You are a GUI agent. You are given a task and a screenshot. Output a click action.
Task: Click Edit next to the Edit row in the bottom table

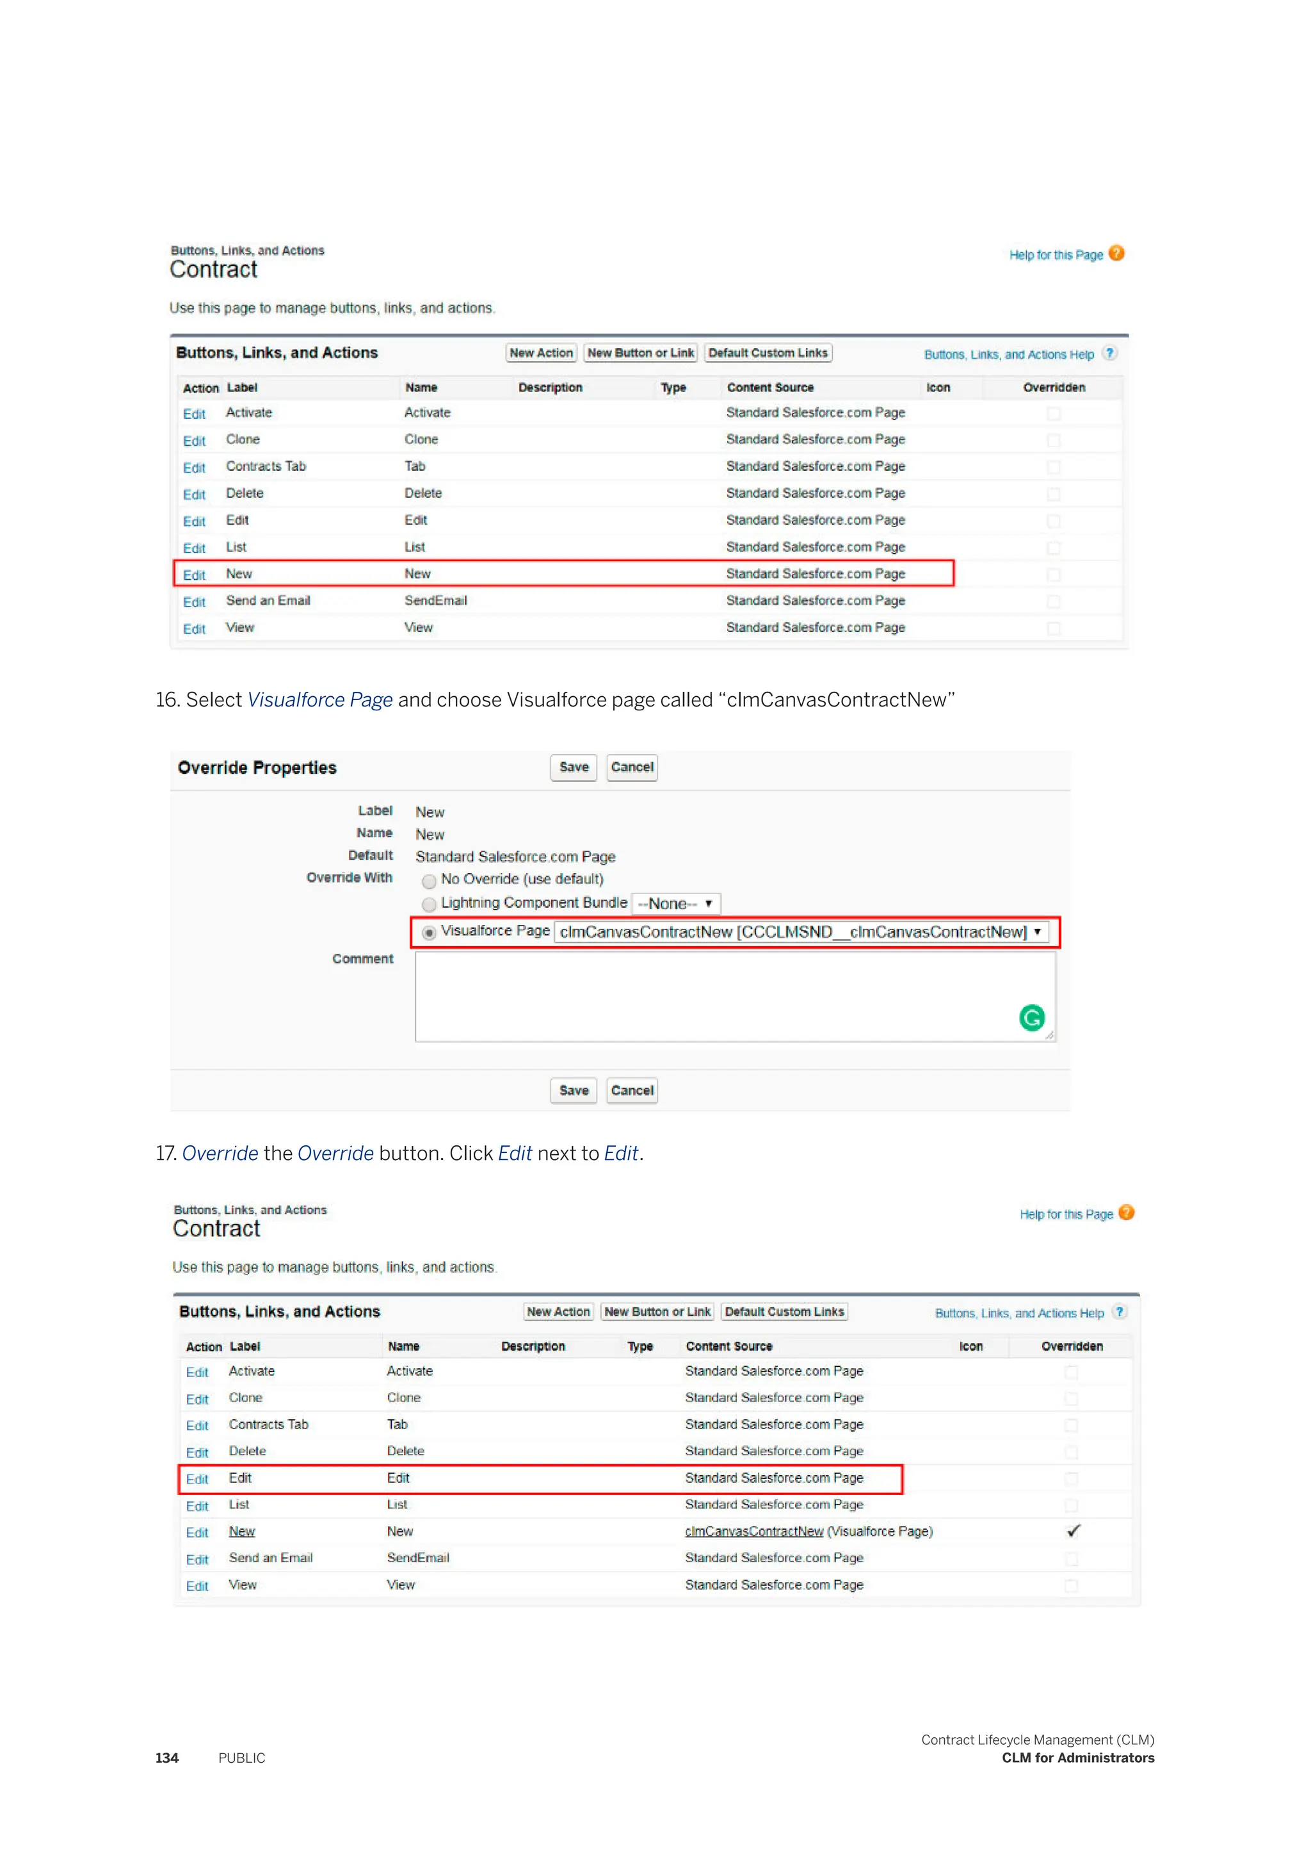pyautogui.click(x=197, y=1478)
